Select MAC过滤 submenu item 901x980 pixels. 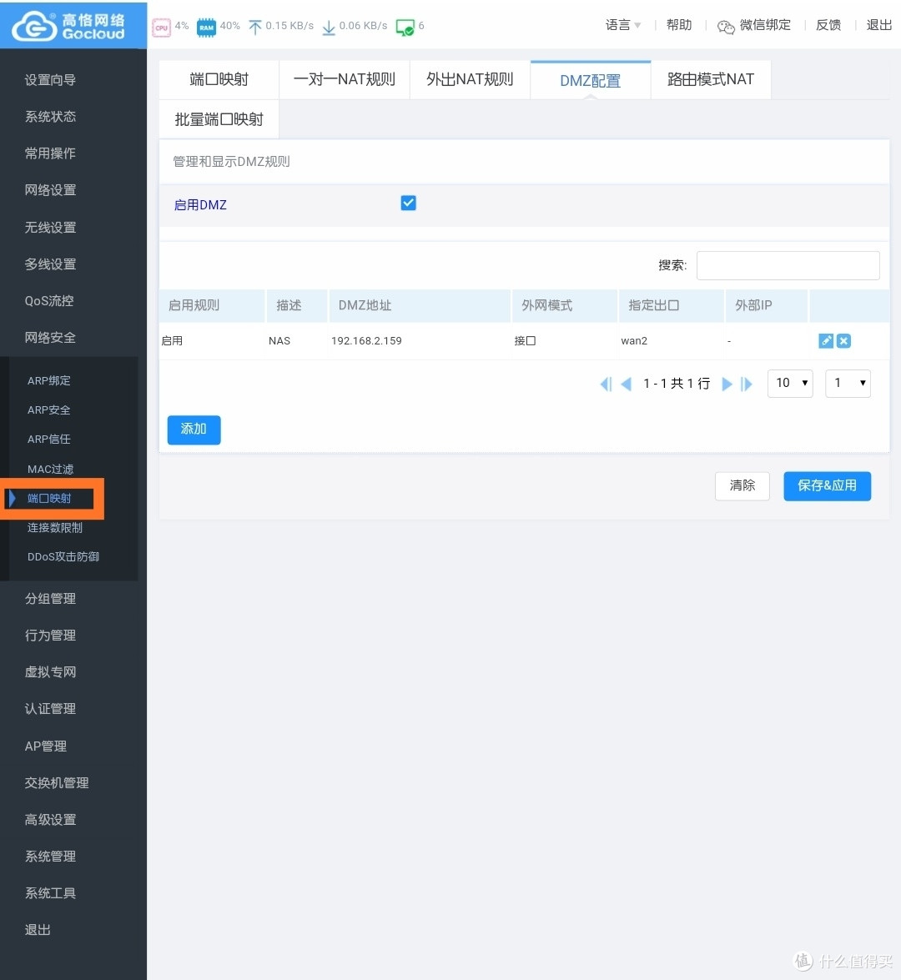point(50,469)
